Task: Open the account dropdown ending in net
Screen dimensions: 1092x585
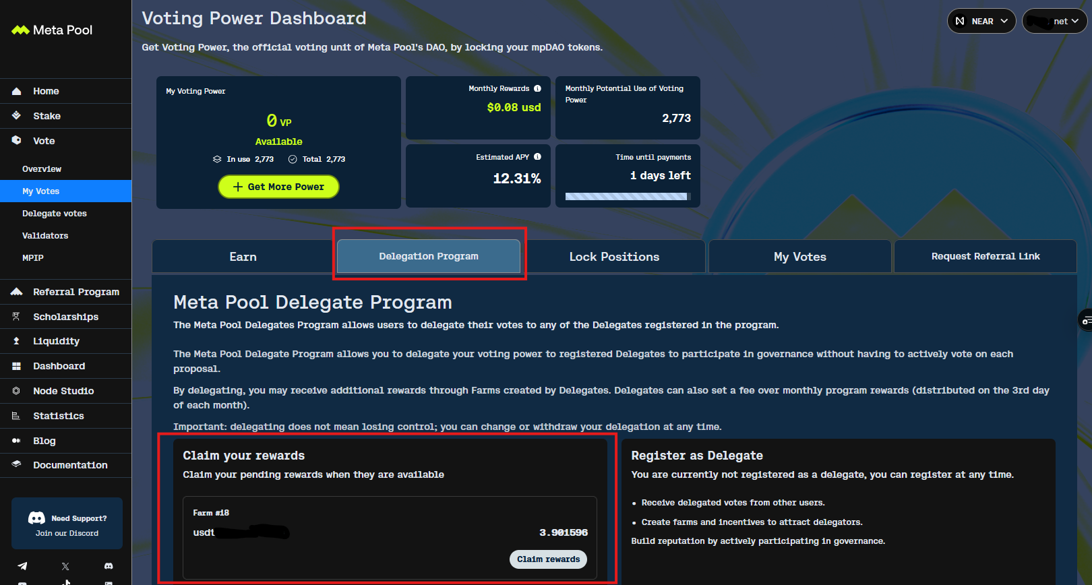Action: point(1054,21)
